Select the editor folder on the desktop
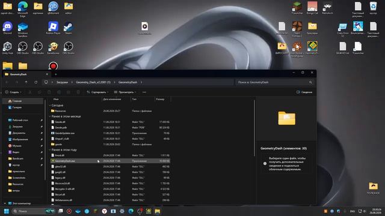385x216 pixels. 69,8
